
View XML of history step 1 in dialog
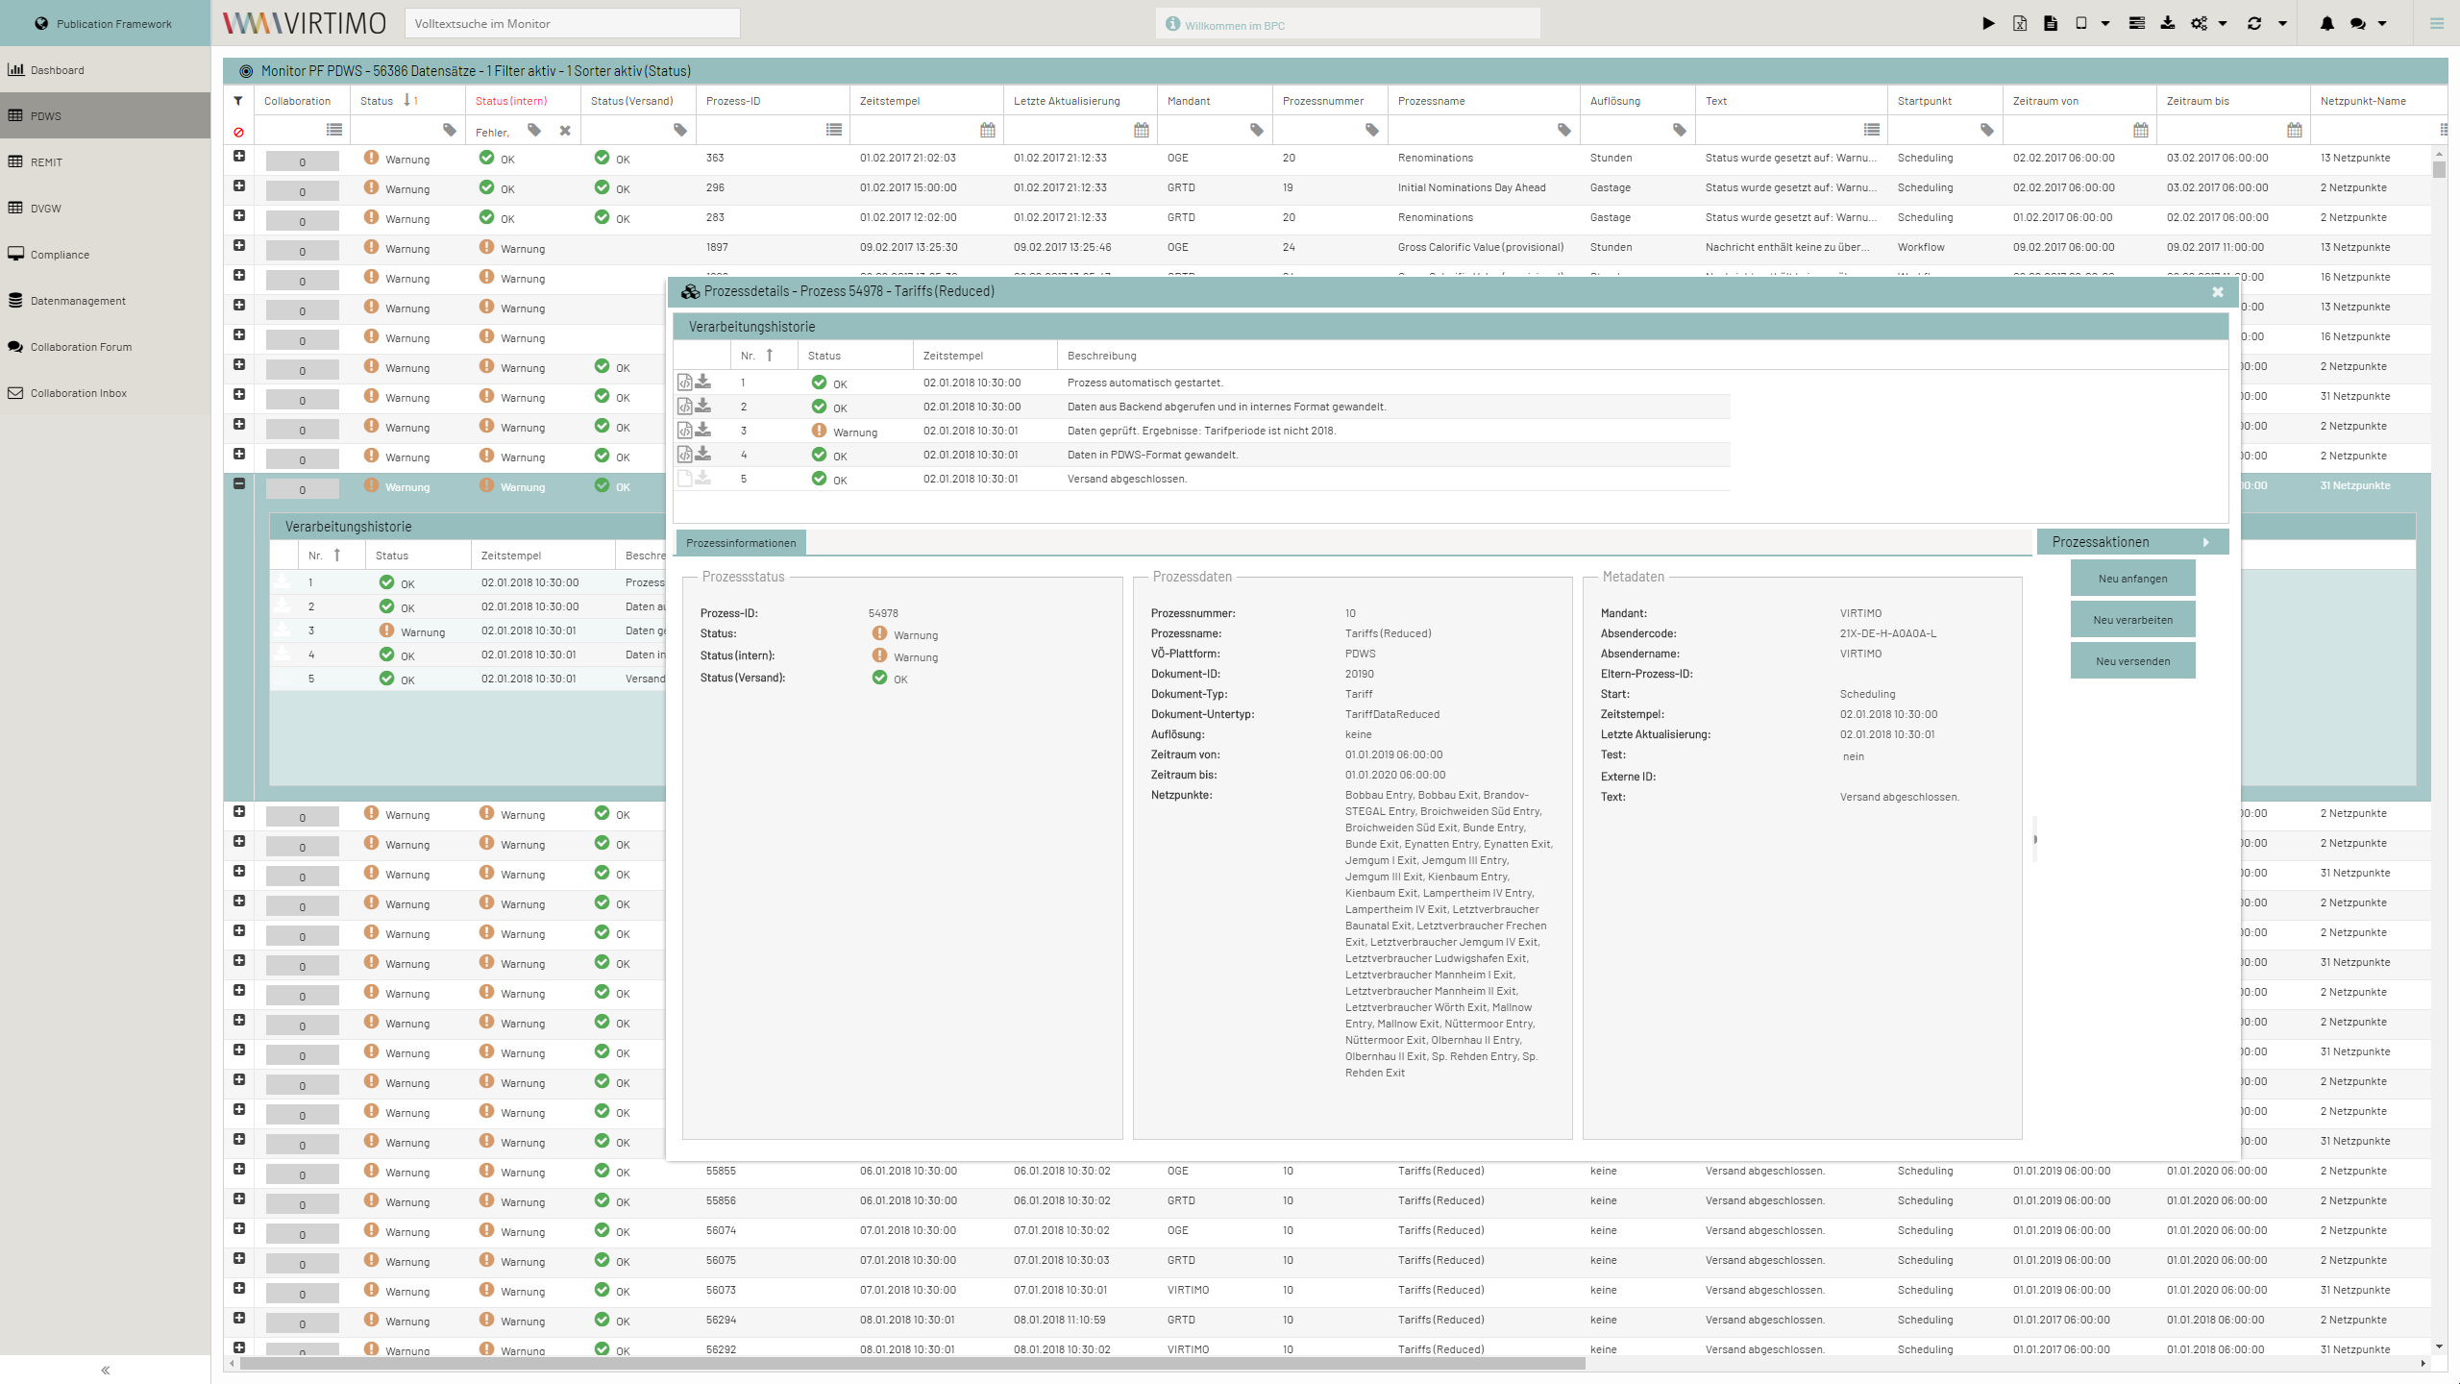(685, 382)
